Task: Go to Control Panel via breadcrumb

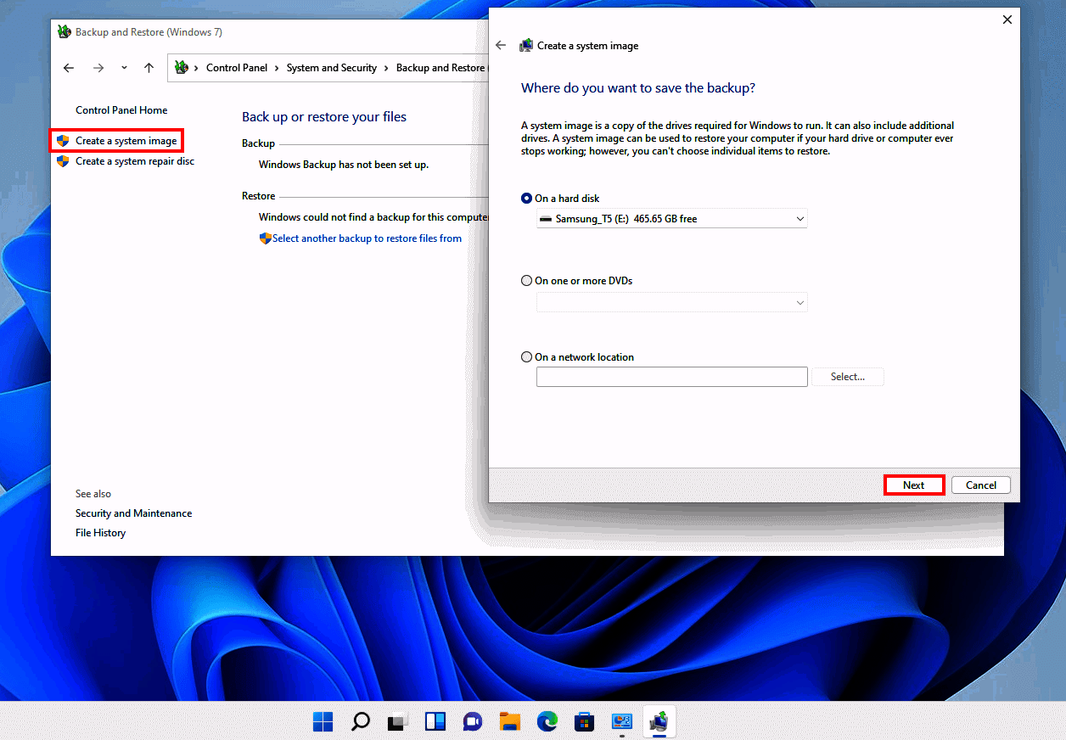Action: click(237, 67)
